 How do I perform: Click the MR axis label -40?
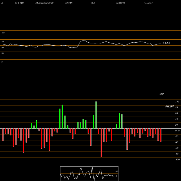(177, 142)
